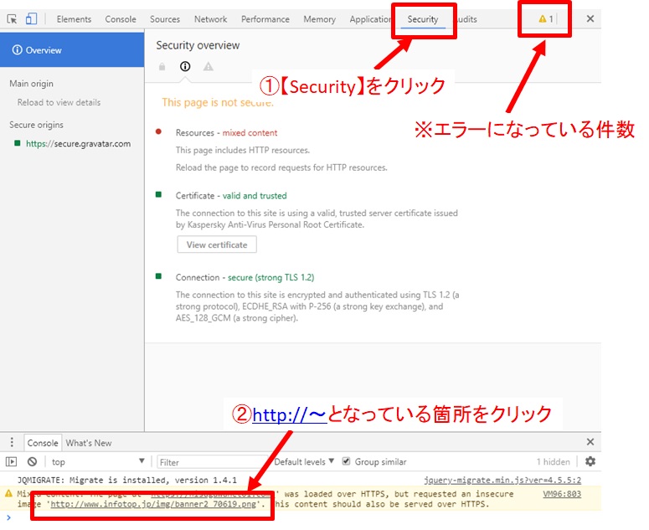Click the red mixed content bullet
649x530 pixels.
[x=158, y=132]
